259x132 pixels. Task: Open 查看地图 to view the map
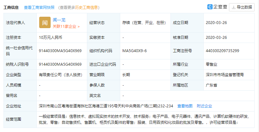pos(185,106)
